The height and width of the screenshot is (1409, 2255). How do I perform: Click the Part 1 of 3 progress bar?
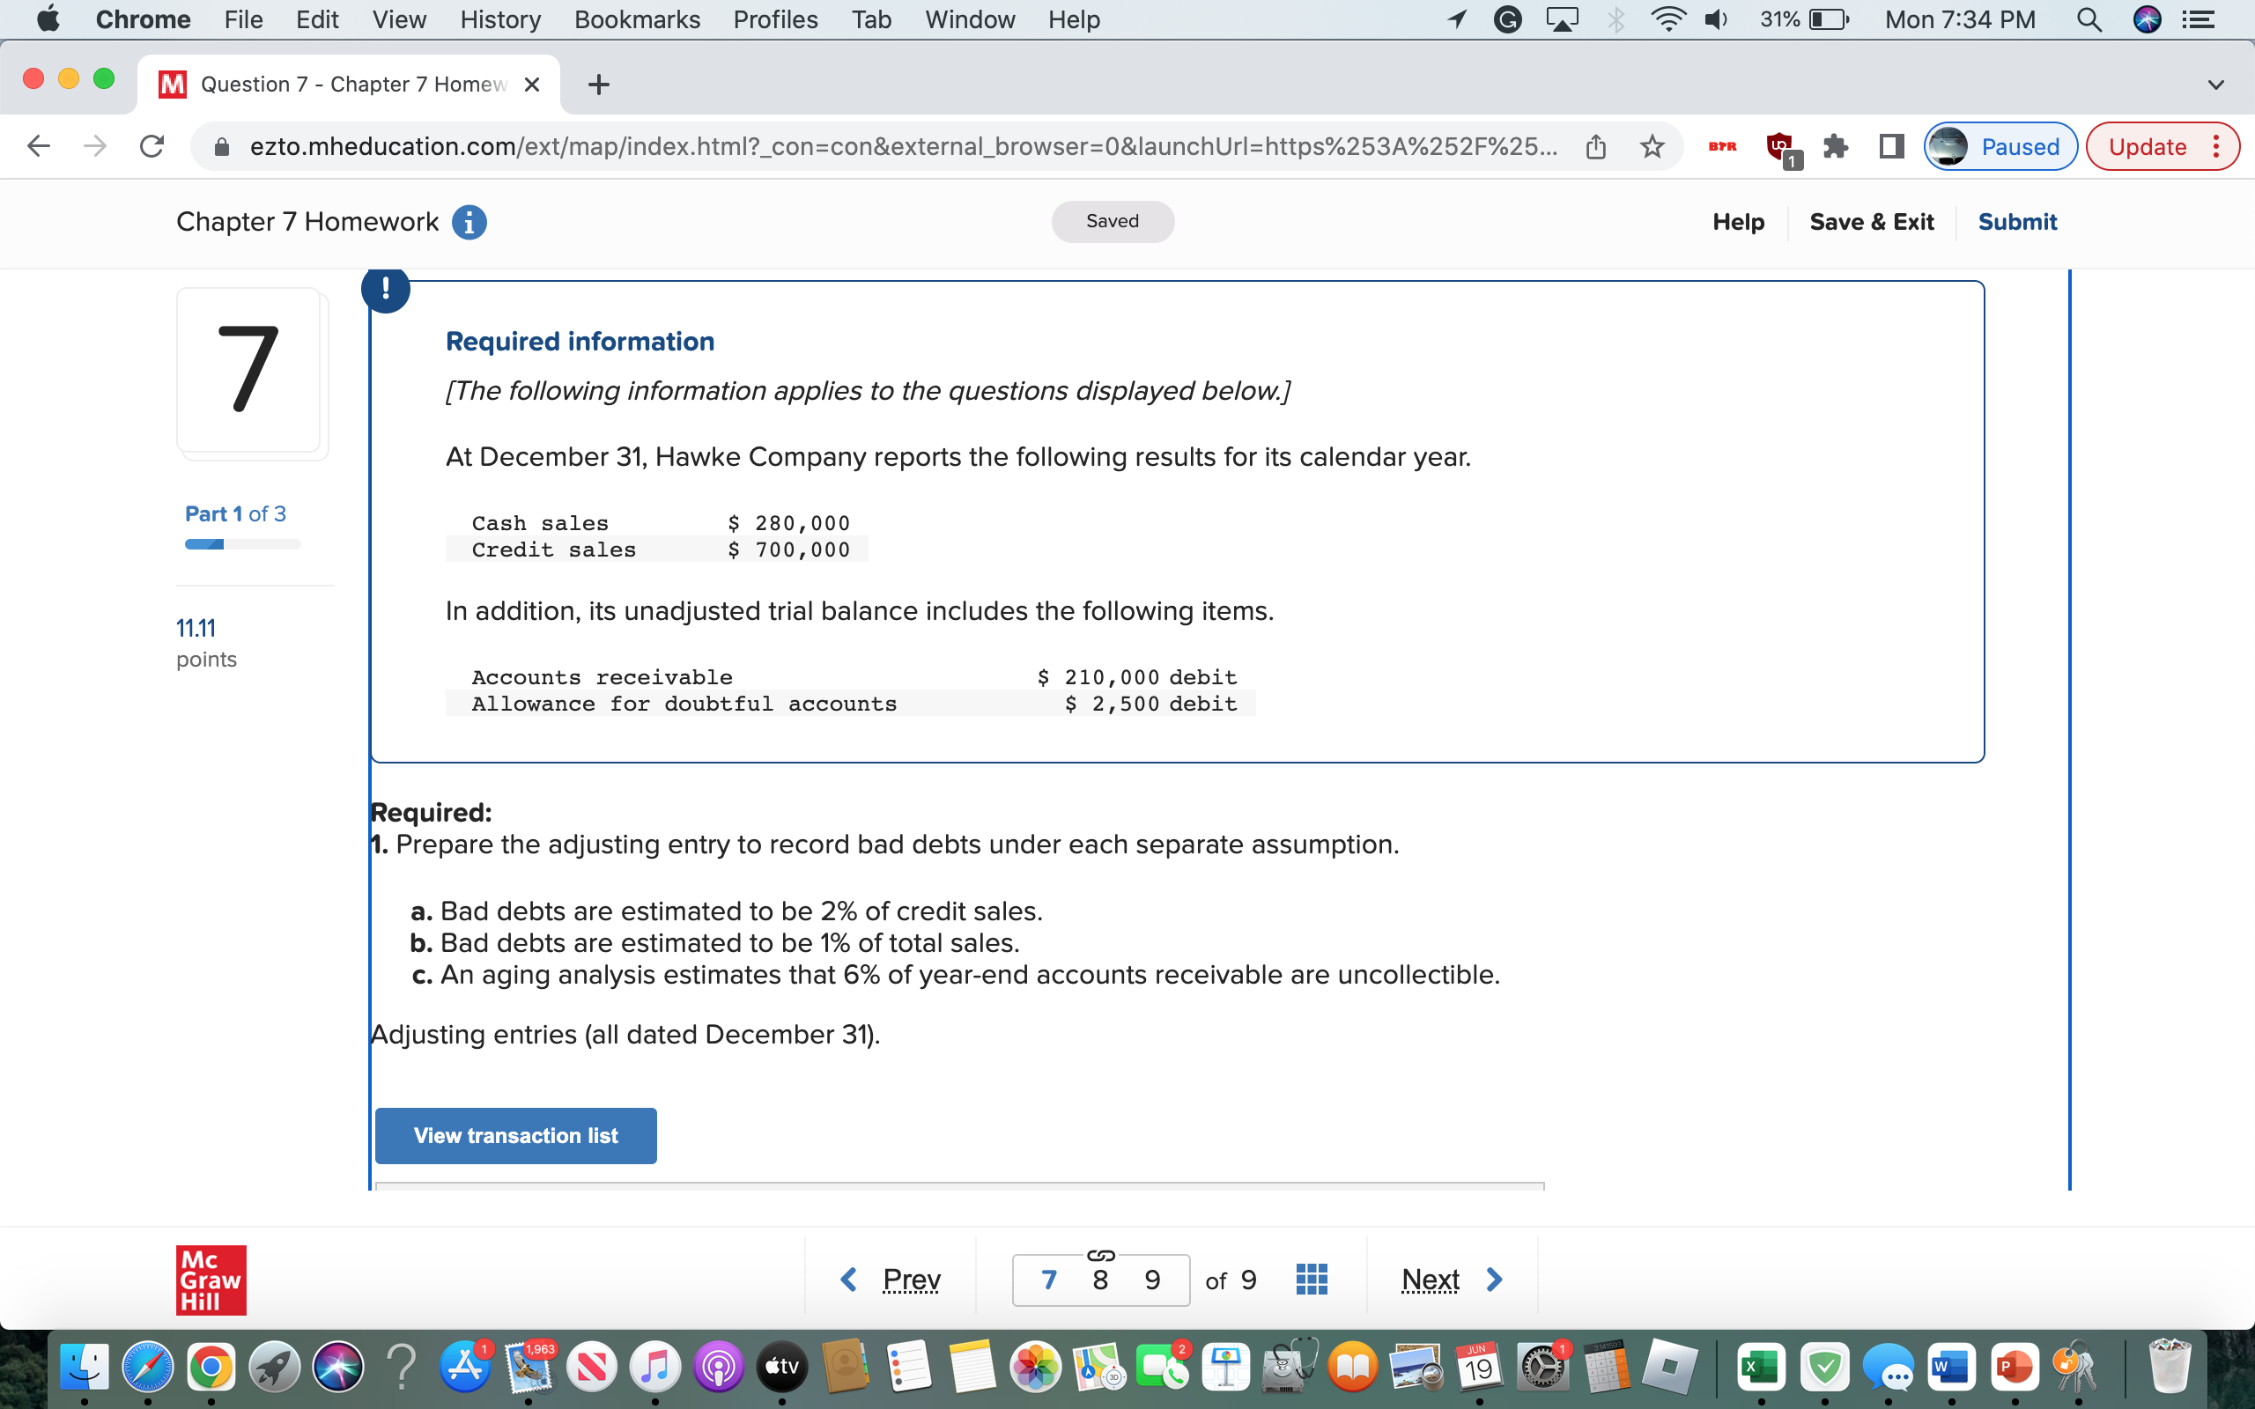240,543
